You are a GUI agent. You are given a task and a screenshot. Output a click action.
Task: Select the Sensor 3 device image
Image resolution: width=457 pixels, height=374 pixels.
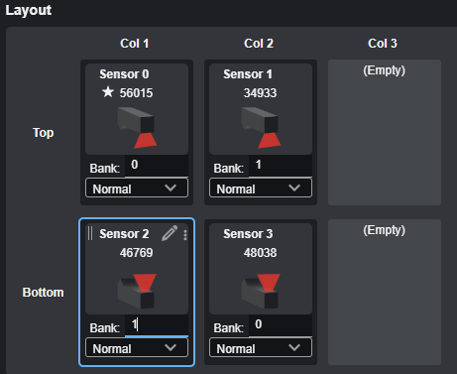click(261, 291)
